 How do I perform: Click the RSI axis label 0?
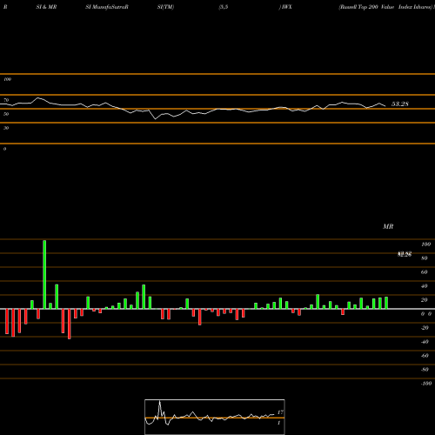(x=4, y=149)
